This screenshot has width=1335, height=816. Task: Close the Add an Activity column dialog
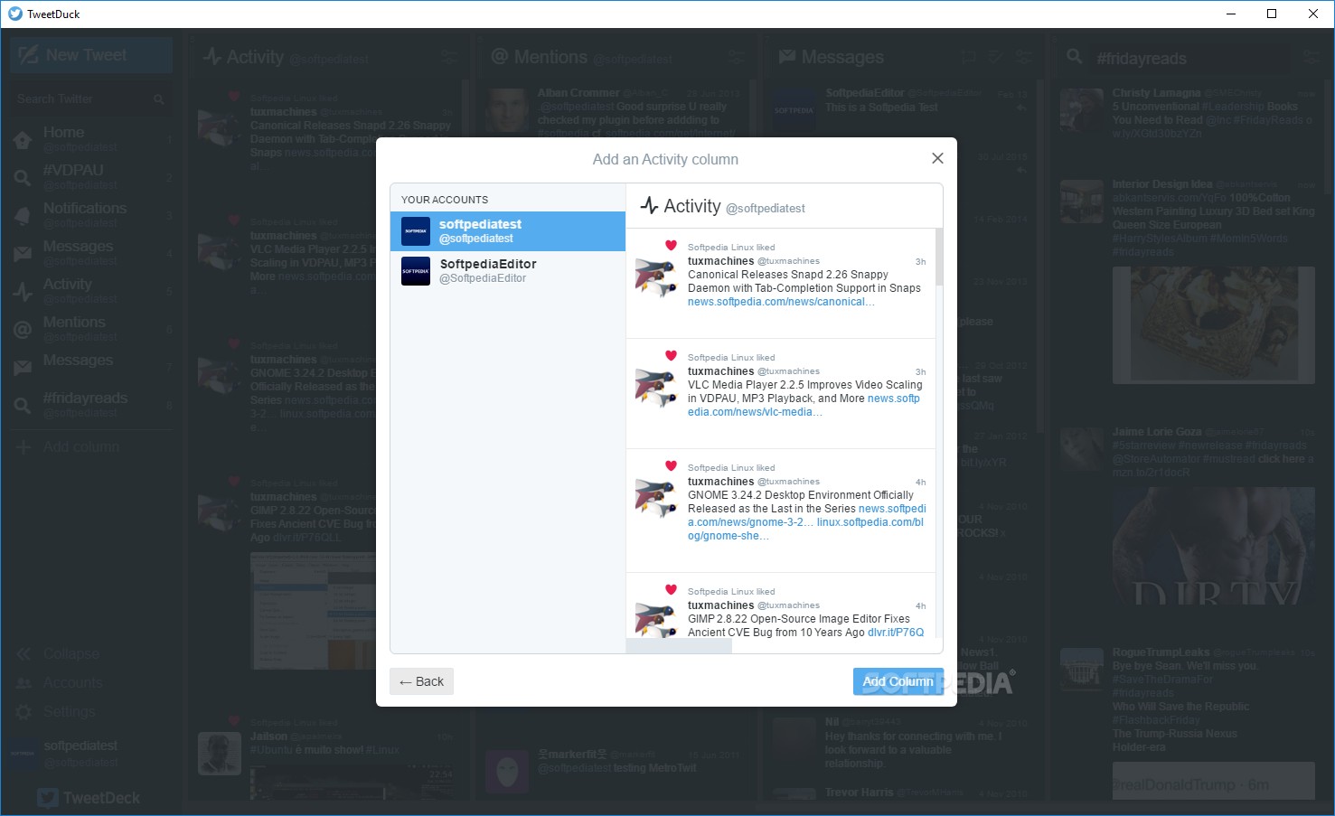(x=937, y=158)
